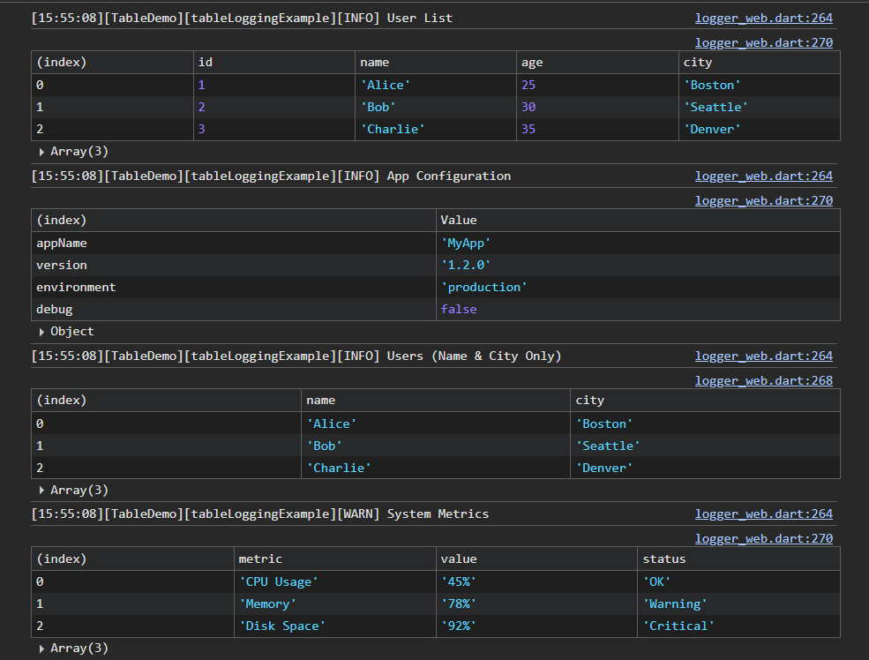
Task: Click the status column header
Action: click(738, 559)
